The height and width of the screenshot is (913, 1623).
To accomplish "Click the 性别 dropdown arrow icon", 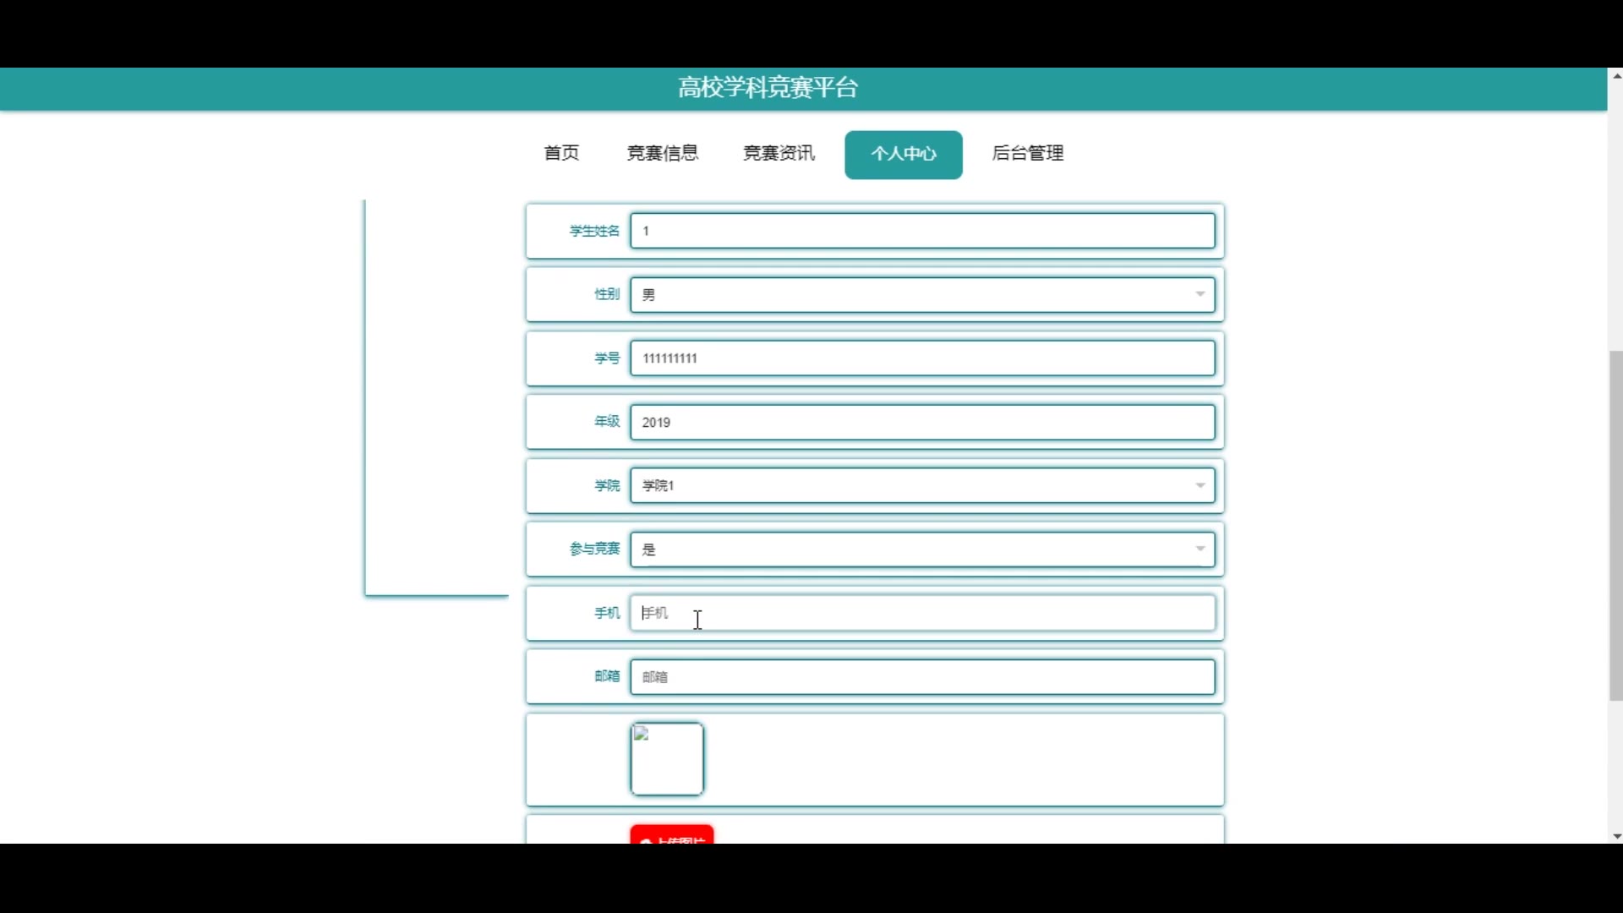I will coord(1199,294).
